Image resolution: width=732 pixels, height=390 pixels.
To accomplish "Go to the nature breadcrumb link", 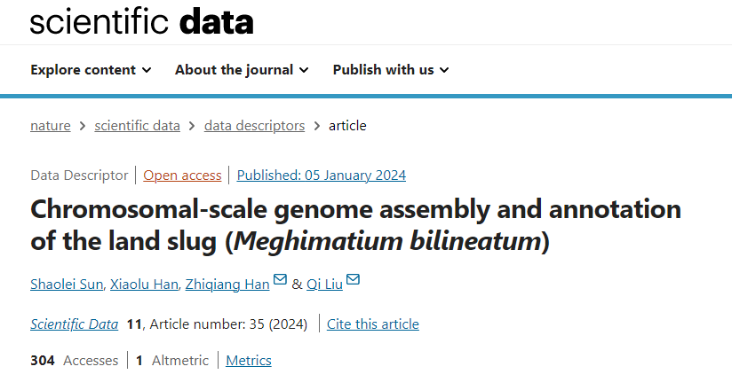I will pyautogui.click(x=51, y=126).
